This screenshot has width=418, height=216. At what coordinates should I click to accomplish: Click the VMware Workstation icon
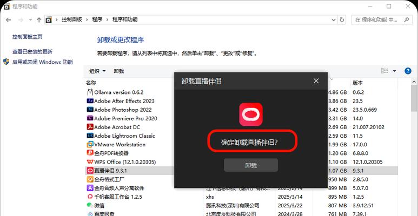[x=90, y=145]
